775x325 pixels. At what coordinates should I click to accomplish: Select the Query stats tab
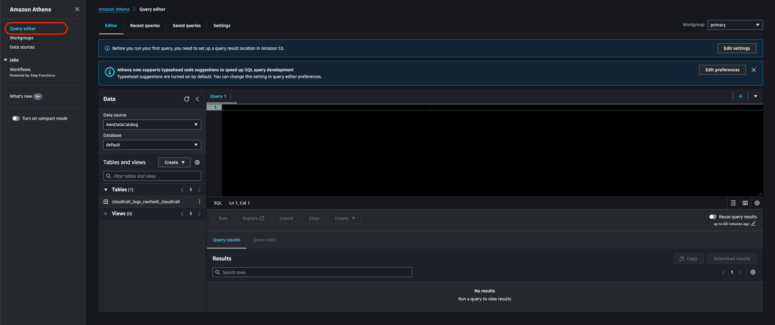(264, 240)
